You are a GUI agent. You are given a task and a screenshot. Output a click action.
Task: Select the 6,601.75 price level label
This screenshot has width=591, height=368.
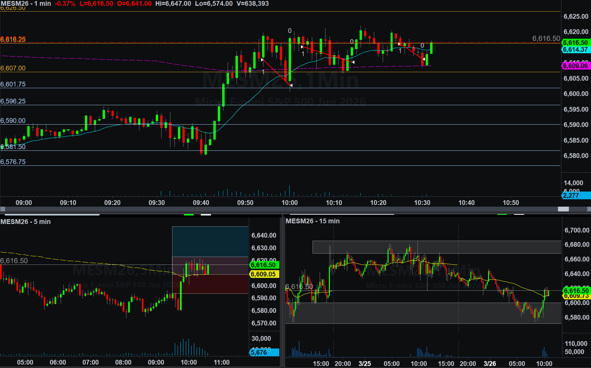13,84
